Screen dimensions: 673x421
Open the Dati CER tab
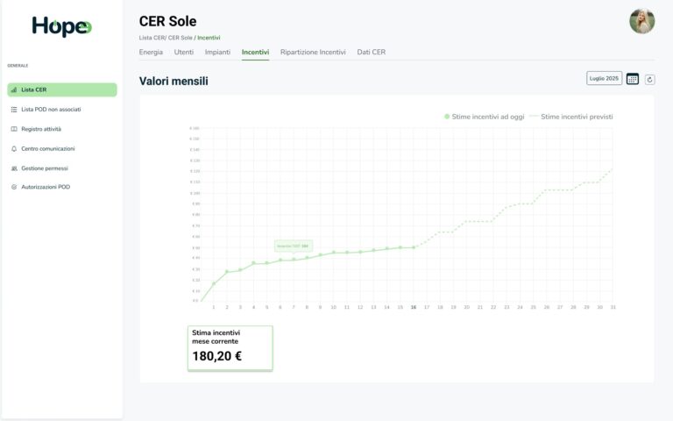371,53
